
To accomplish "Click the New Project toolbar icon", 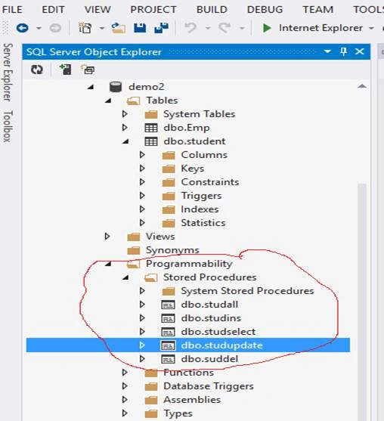I will [x=85, y=28].
